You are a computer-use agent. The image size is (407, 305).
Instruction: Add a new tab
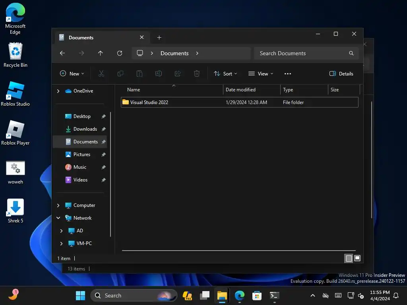tap(159, 38)
